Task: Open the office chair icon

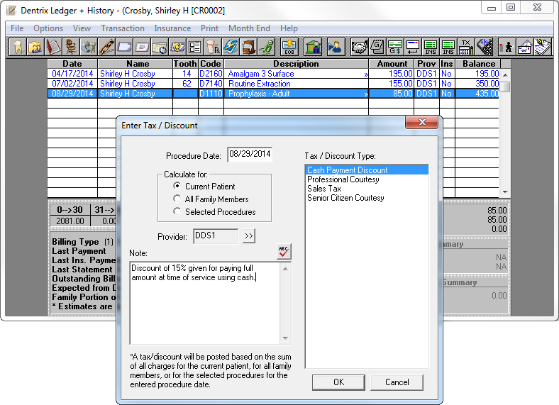Action: pos(71,47)
